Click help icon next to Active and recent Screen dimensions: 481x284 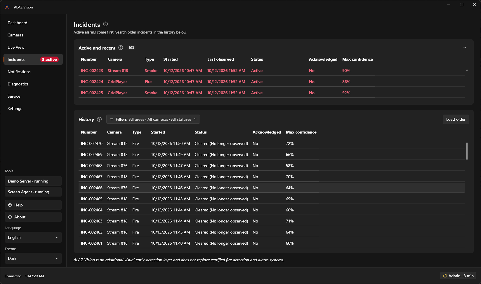[121, 48]
